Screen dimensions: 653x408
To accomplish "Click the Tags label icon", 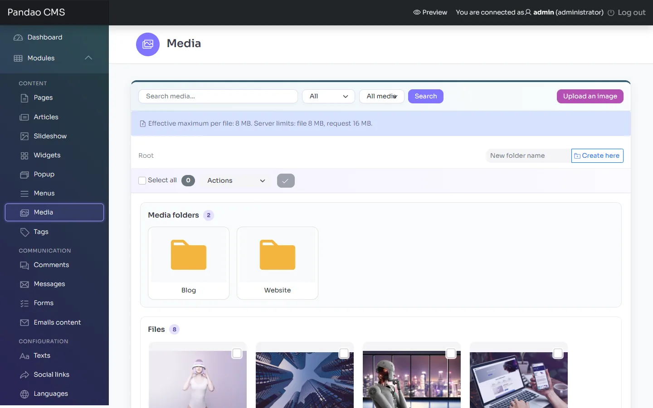I will tap(24, 232).
